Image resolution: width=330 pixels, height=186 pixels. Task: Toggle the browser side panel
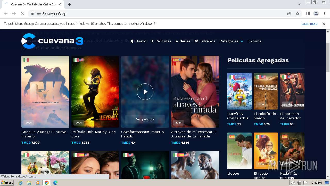(308, 14)
